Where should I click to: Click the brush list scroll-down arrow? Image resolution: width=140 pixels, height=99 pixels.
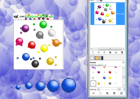point(124,85)
